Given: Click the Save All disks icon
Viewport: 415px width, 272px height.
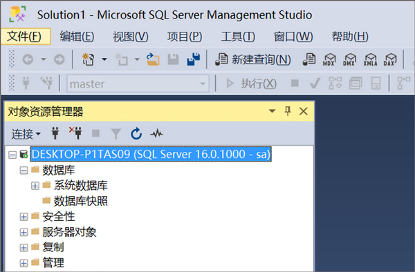Looking at the screenshot, I should click(x=194, y=59).
